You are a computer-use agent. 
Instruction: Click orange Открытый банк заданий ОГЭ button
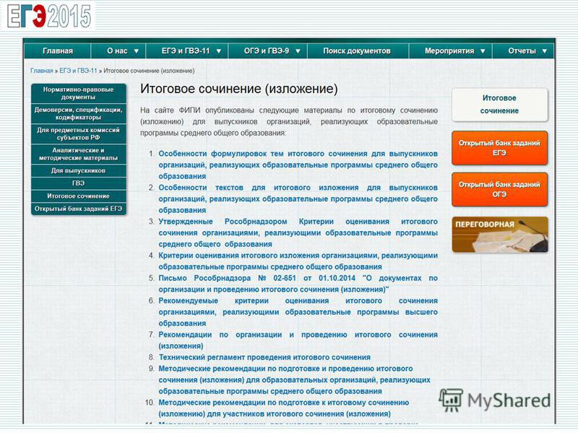pos(499,189)
